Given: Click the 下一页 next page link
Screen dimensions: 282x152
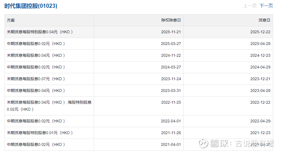Looking at the screenshot, I should pos(266,6).
